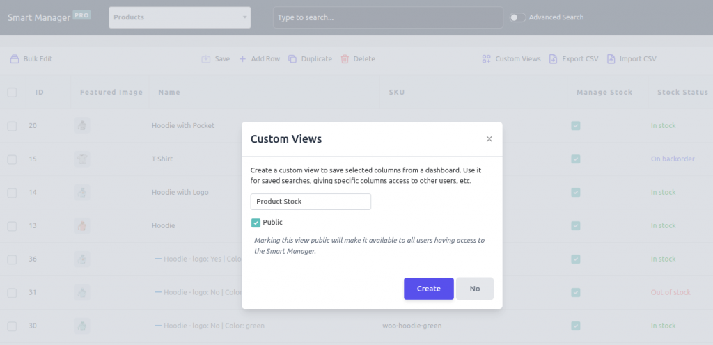The height and width of the screenshot is (345, 713).
Task: Toggle Manage Stock for product 31
Action: 576,292
